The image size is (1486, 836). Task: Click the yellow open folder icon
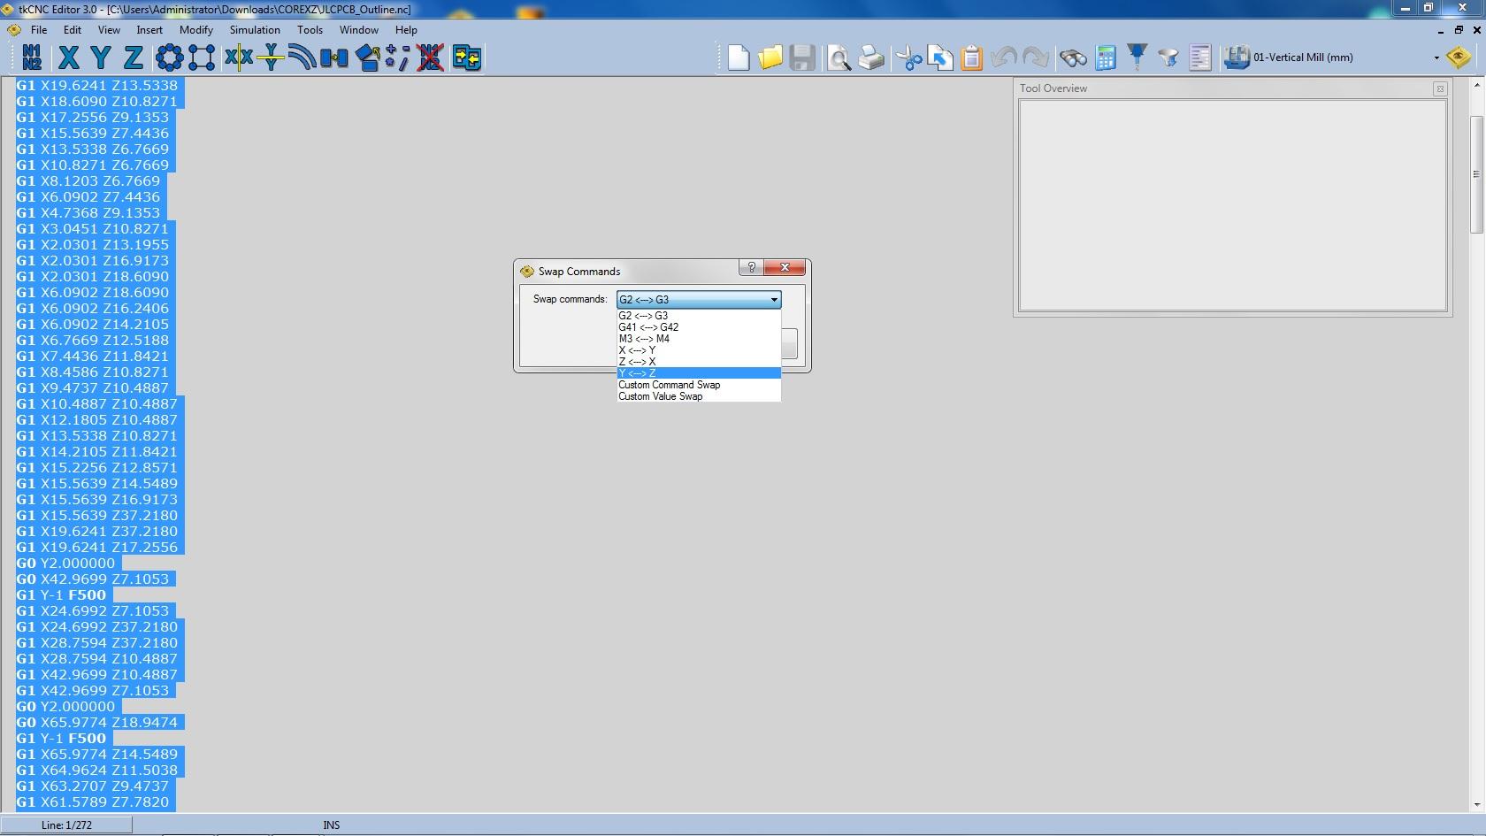[770, 58]
